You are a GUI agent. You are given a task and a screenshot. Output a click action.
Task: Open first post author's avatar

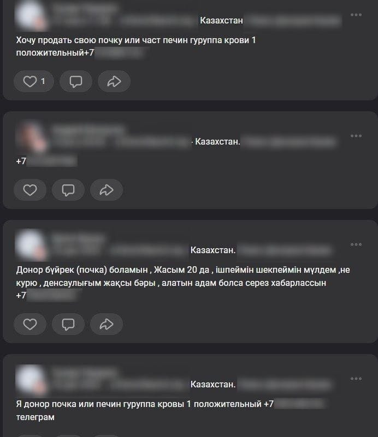[31, 15]
